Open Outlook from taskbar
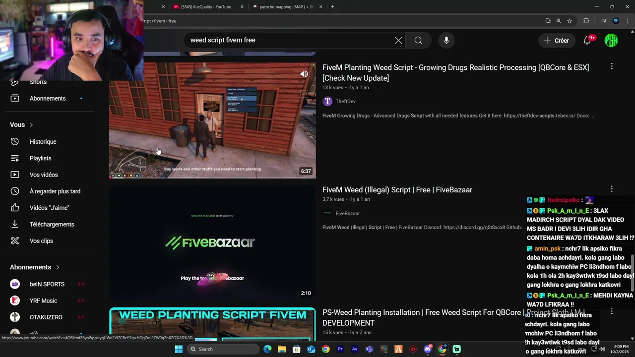The width and height of the screenshot is (635, 357). coord(311,349)
